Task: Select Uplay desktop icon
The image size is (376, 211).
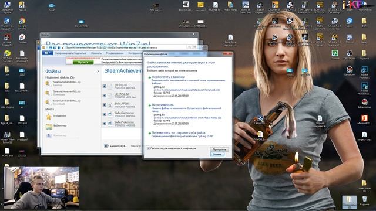Action: pos(350,22)
